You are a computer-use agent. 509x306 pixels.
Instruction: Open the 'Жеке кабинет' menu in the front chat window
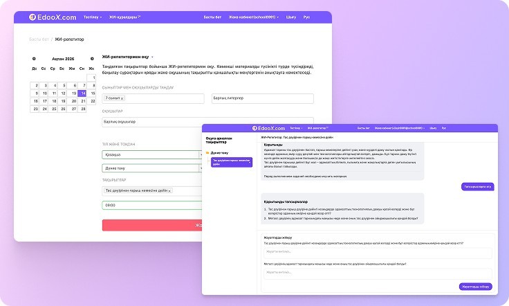(x=399, y=128)
